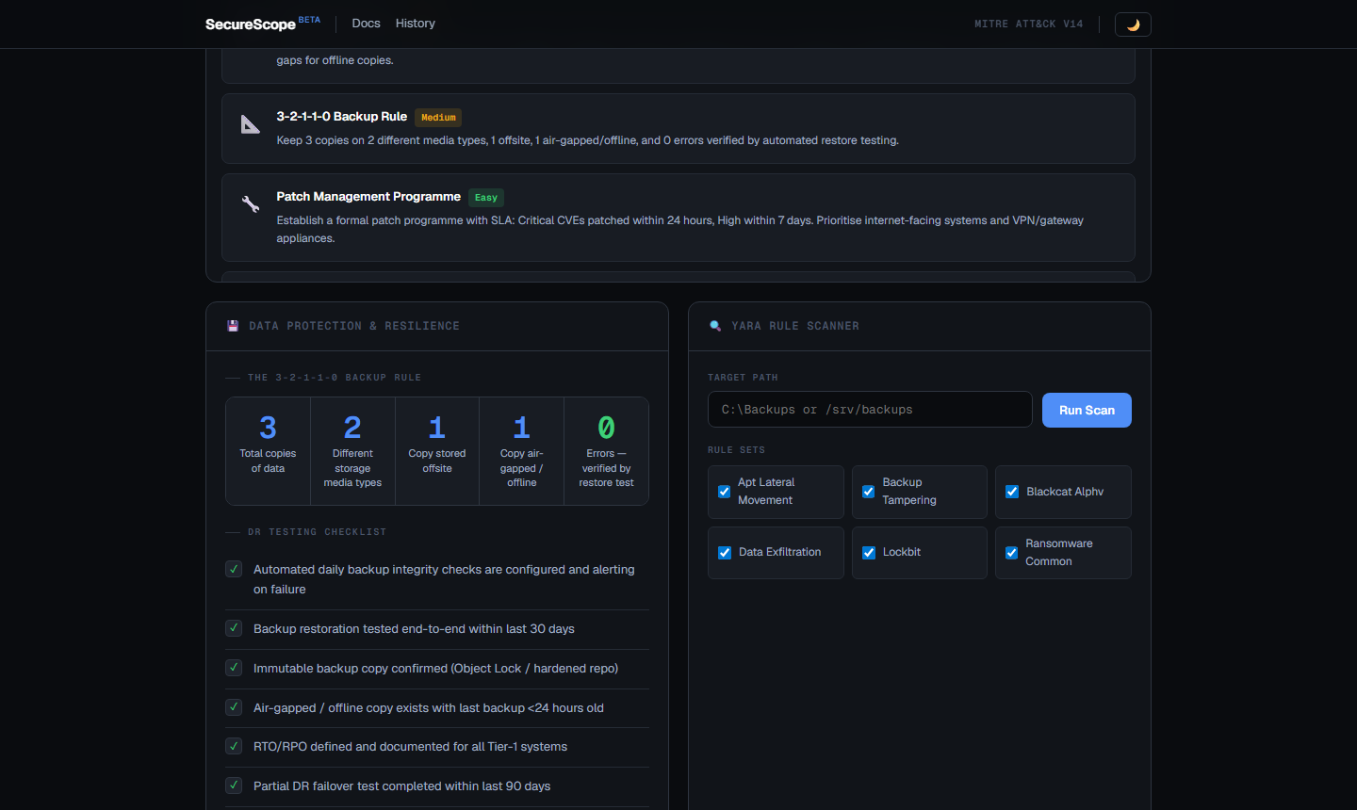This screenshot has width=1357, height=810.
Task: Toggle the backup restoration tested checkbox
Action: pos(234,628)
